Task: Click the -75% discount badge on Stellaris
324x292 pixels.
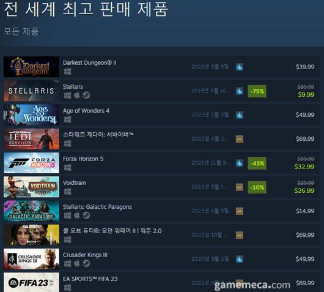Action: 257,91
